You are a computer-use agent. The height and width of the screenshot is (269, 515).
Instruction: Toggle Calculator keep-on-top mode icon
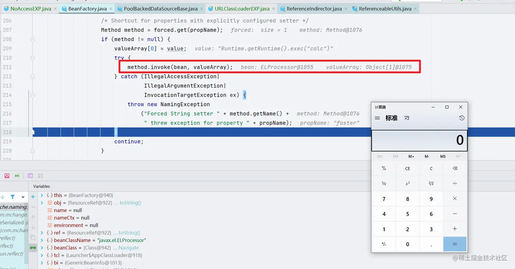(x=407, y=118)
